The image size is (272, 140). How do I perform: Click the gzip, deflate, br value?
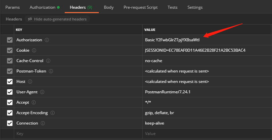[x=159, y=113]
